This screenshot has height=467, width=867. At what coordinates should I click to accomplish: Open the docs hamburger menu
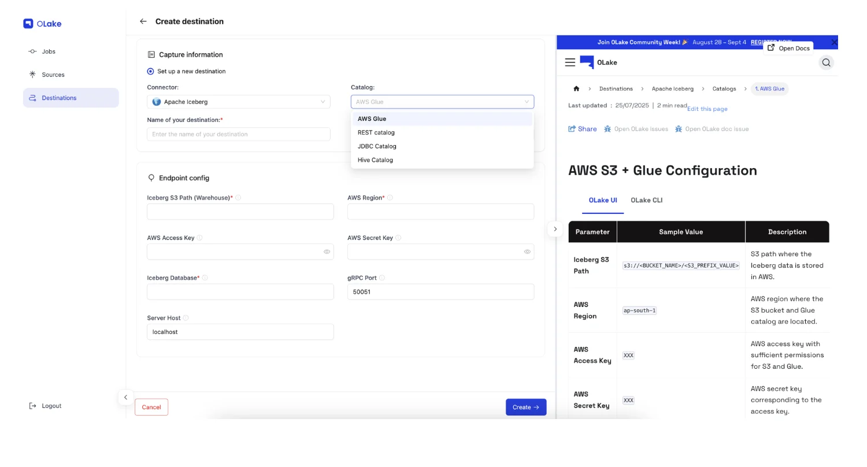(x=570, y=62)
